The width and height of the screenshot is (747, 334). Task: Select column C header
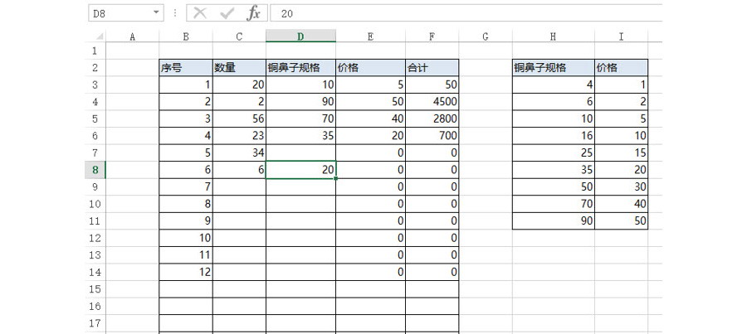pos(239,36)
